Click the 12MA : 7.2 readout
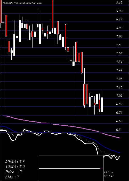Viewport: 129px width, 181px height. tap(15, 167)
